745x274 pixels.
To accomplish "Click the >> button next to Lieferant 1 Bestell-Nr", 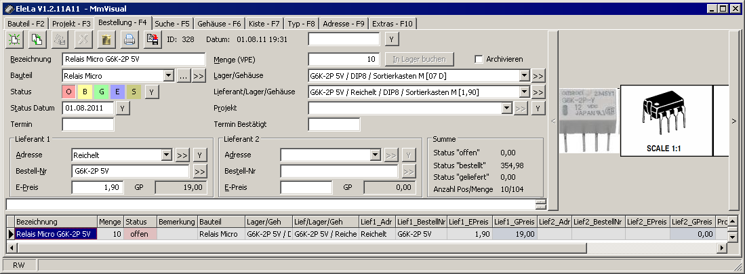I will click(x=200, y=171).
